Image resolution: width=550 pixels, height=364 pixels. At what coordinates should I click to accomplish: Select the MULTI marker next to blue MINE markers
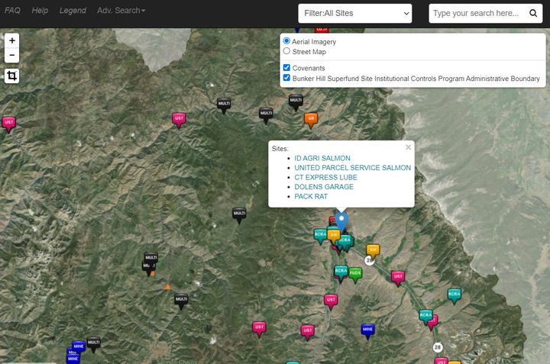point(94,344)
